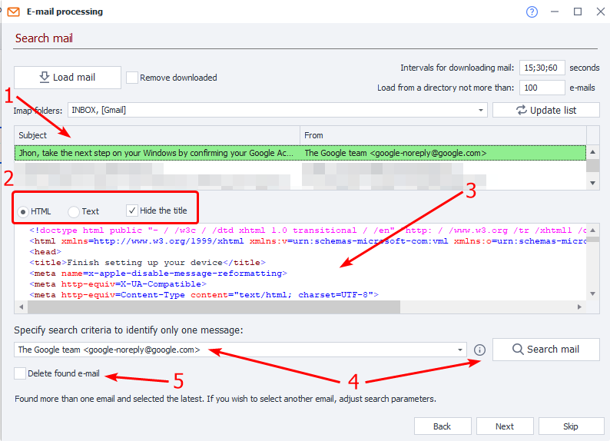Image resolution: width=610 pixels, height=441 pixels.
Task: Expand the search criteria dropdown
Action: point(459,350)
